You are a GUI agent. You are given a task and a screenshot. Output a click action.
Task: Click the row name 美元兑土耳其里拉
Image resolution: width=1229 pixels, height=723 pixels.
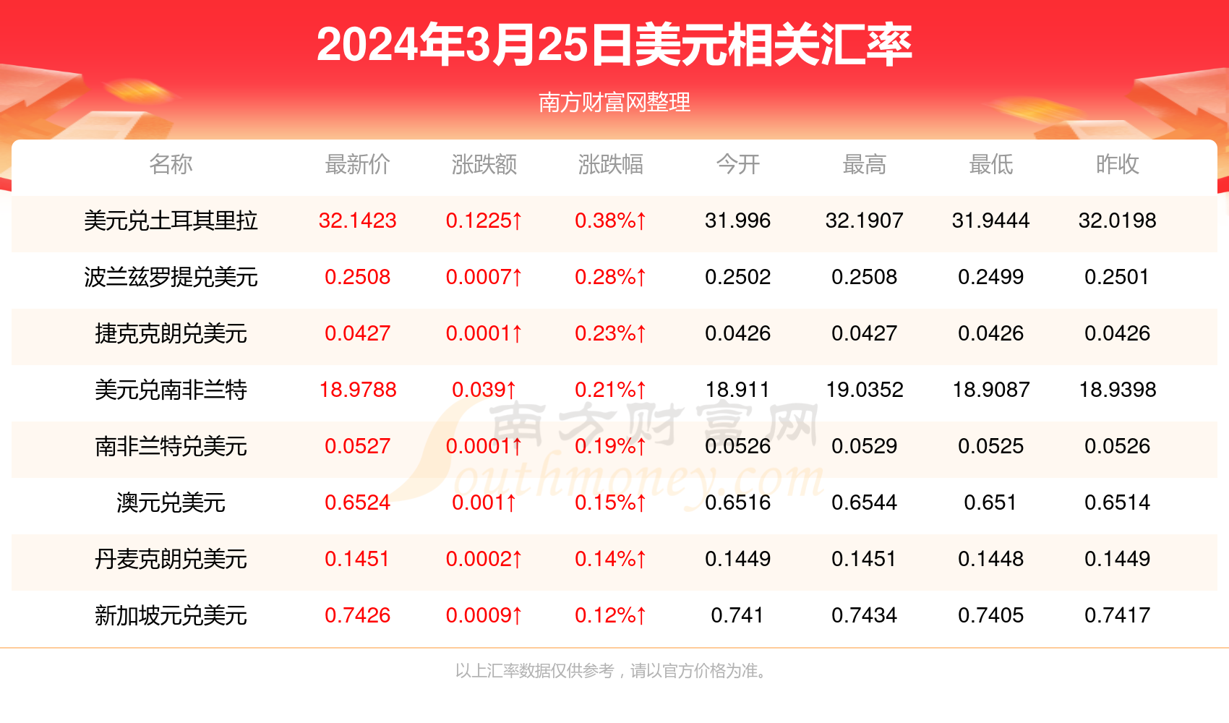(171, 221)
